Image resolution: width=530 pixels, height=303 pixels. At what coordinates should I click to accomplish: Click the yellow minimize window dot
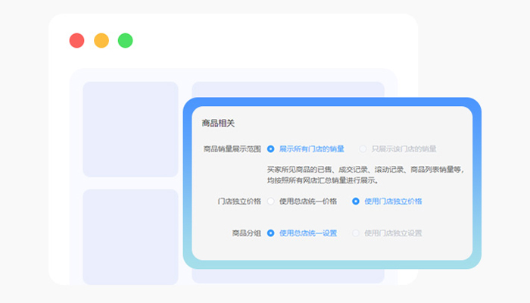click(x=101, y=41)
